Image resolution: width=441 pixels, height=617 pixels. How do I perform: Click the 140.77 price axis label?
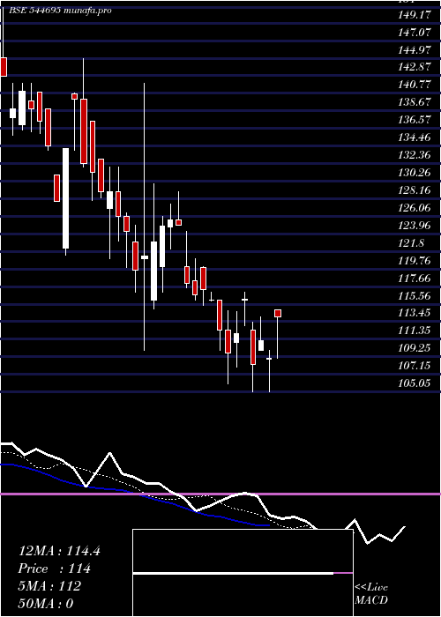point(415,85)
